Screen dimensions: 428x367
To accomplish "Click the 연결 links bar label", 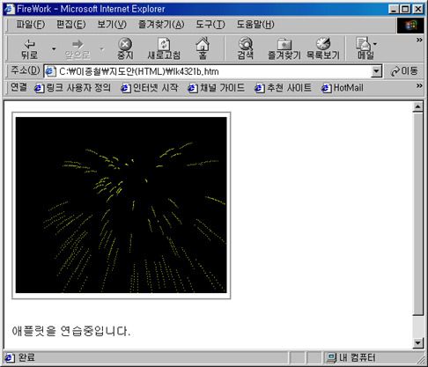I will click(x=18, y=87).
